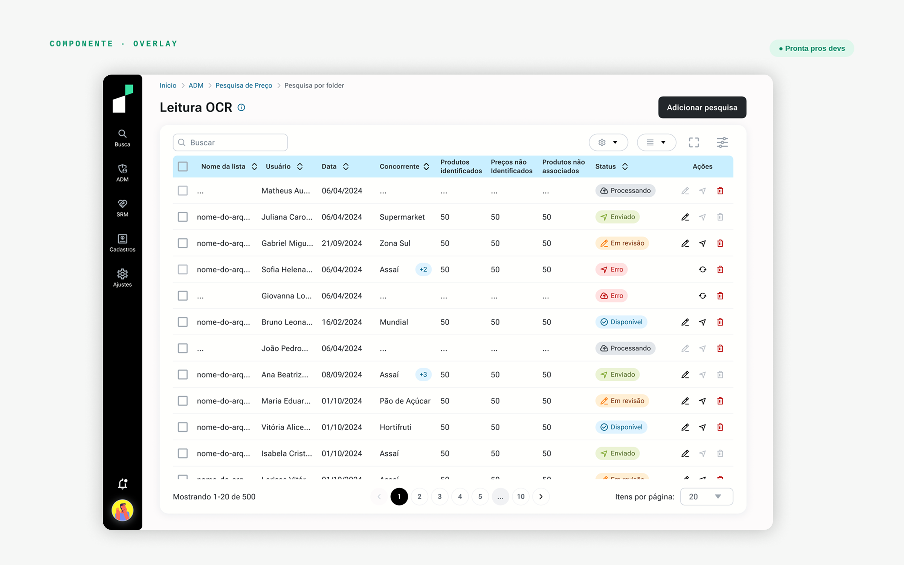The width and height of the screenshot is (904, 565).
Task: Open the filter sliders icon
Action: click(x=722, y=142)
